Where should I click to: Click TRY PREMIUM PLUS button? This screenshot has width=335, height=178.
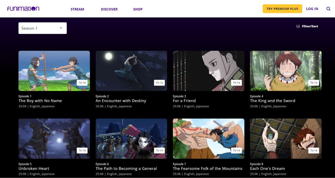tap(282, 9)
